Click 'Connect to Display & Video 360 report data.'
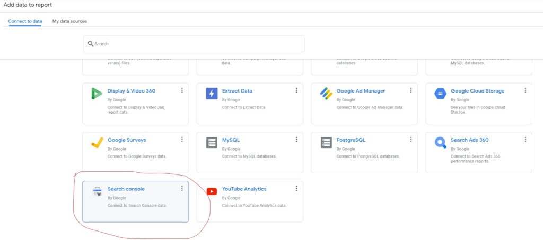Screen dimensions: 543x240 (x=136, y=110)
